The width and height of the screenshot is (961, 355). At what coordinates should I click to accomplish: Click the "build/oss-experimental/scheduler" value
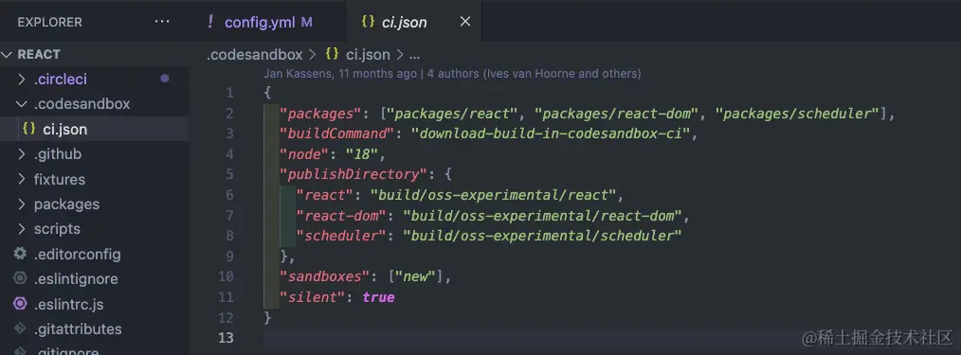(x=542, y=236)
